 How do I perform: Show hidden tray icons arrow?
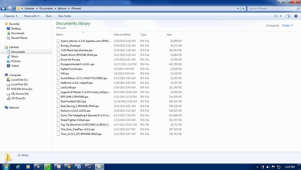[257, 167]
